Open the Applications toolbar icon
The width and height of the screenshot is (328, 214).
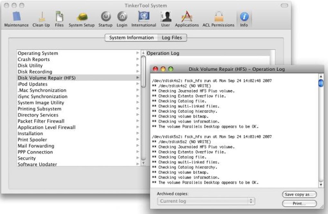click(187, 17)
